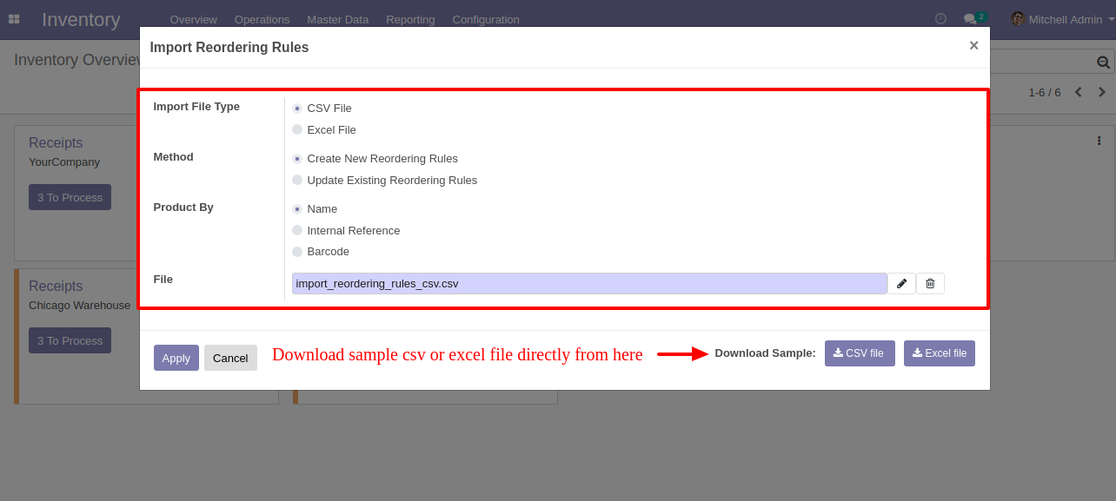The image size is (1116, 501).
Task: Click the search magnifier icon
Action: pos(1103,62)
